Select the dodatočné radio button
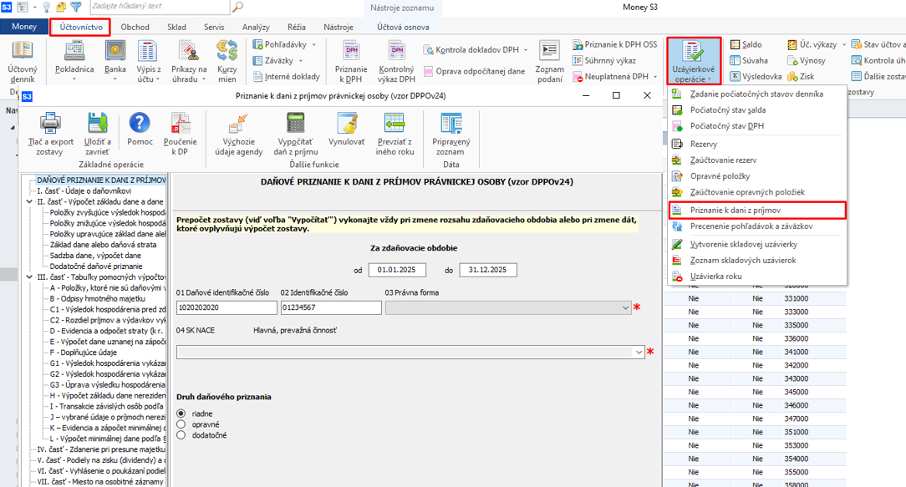 tap(181, 435)
